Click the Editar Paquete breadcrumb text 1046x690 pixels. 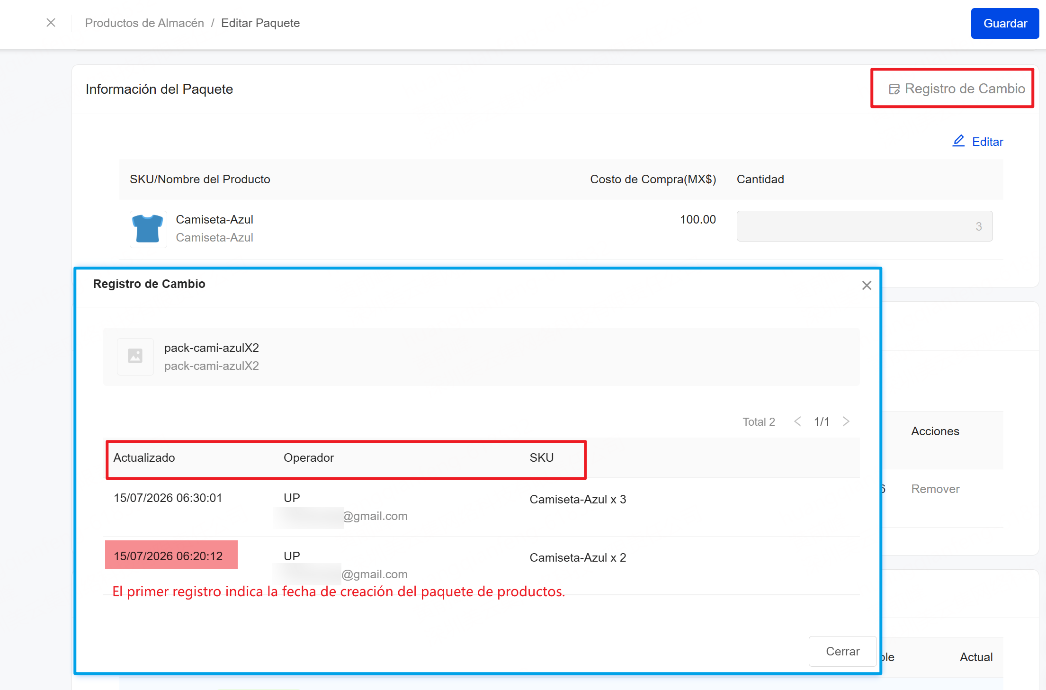pyautogui.click(x=260, y=23)
